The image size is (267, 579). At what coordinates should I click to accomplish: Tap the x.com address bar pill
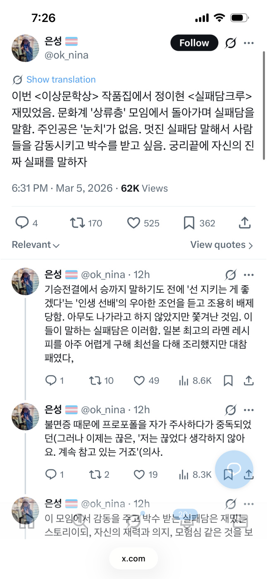point(133,559)
